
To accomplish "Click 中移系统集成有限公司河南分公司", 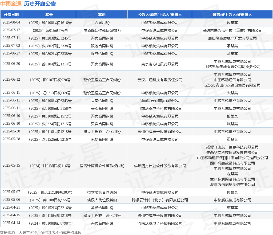I will tap(232, 67).
